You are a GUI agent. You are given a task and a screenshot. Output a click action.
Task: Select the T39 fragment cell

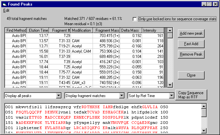pos(60,62)
